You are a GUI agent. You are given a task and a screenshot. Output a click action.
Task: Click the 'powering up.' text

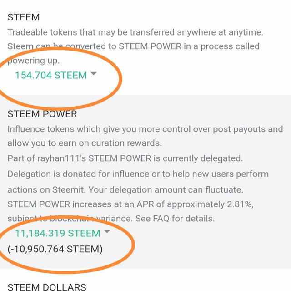pyautogui.click(x=34, y=61)
